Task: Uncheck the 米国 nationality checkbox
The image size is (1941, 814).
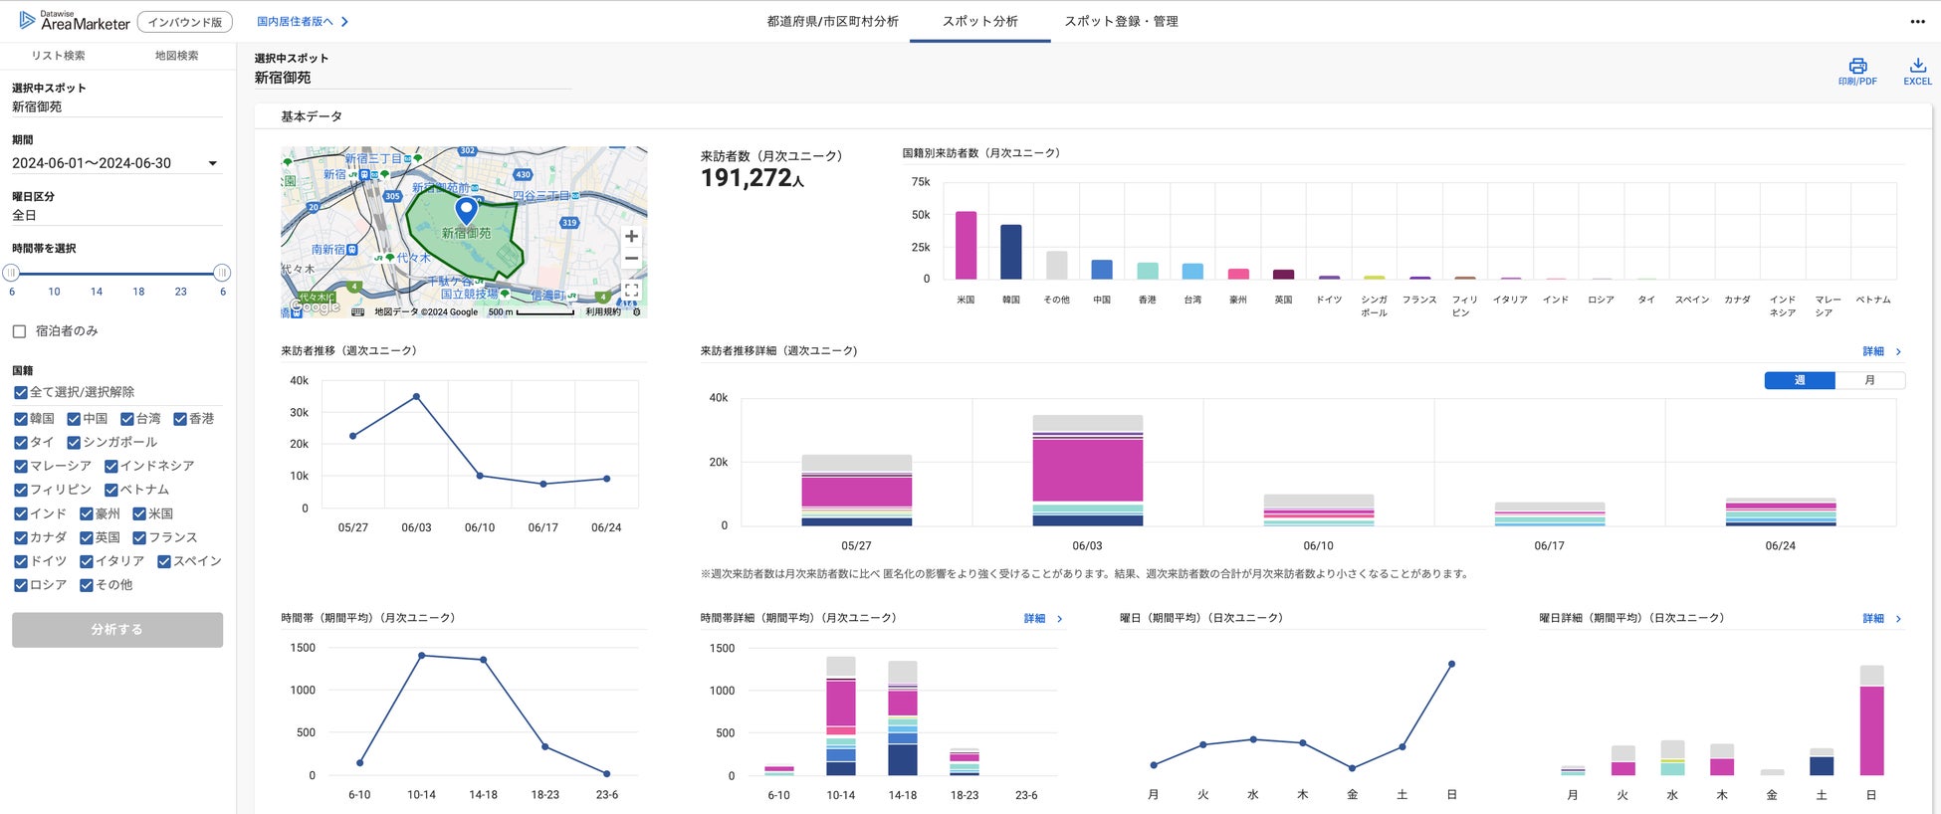Action: click(139, 514)
